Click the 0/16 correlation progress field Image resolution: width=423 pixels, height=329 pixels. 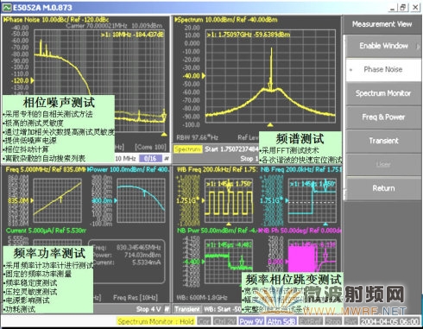(x=150, y=158)
